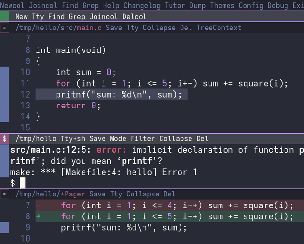Viewport: 304px width, 244px height.
Task: Click Grep in the top menu bar
Action: 90,5
